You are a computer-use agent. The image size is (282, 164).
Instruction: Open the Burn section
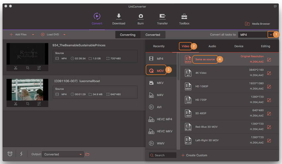point(140,19)
